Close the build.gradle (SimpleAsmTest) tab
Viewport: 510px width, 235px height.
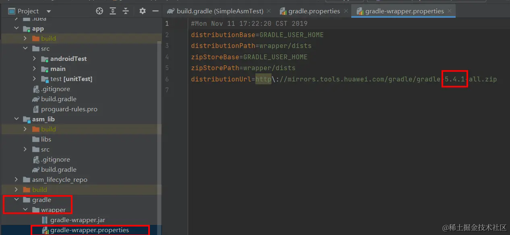click(x=269, y=11)
